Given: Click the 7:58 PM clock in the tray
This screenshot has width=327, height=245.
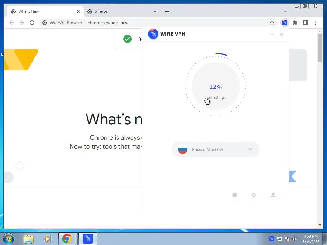Looking at the screenshot, I should click(x=311, y=236).
